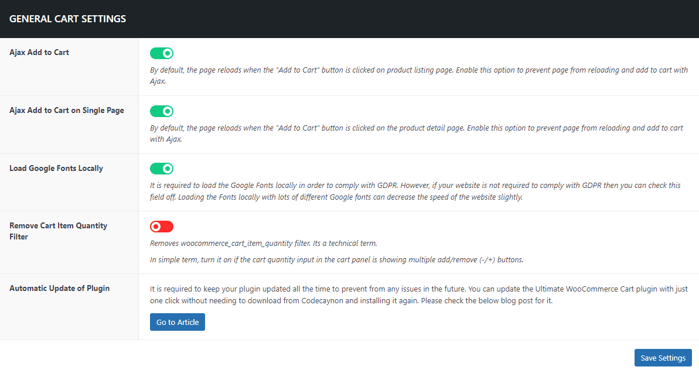Click the 'Ajax Add to Cart on Single Page' label
The image size is (699, 370).
coord(67,110)
